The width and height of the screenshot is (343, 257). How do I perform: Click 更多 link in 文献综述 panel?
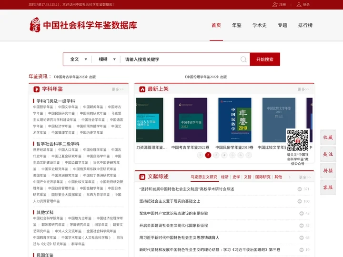[x=305, y=177]
